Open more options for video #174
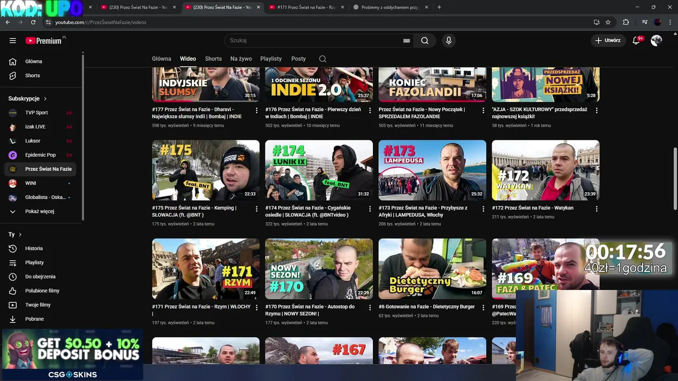This screenshot has width=678, height=381. pos(370,209)
